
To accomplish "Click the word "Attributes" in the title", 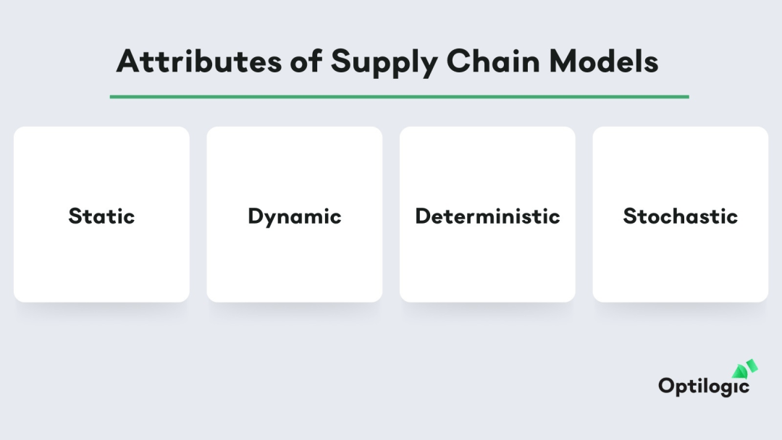I will click(x=199, y=62).
